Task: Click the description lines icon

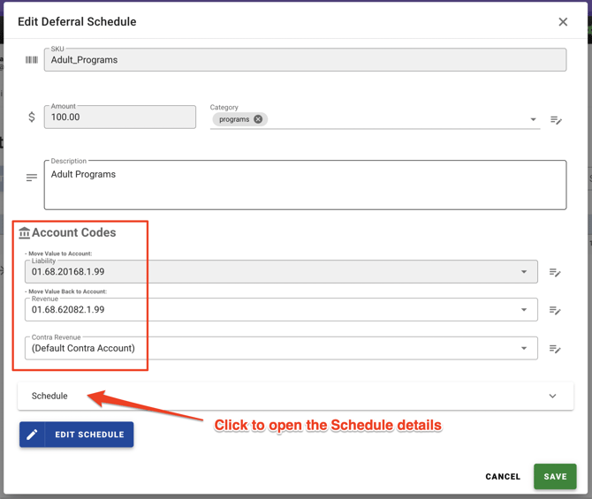Action: [32, 178]
